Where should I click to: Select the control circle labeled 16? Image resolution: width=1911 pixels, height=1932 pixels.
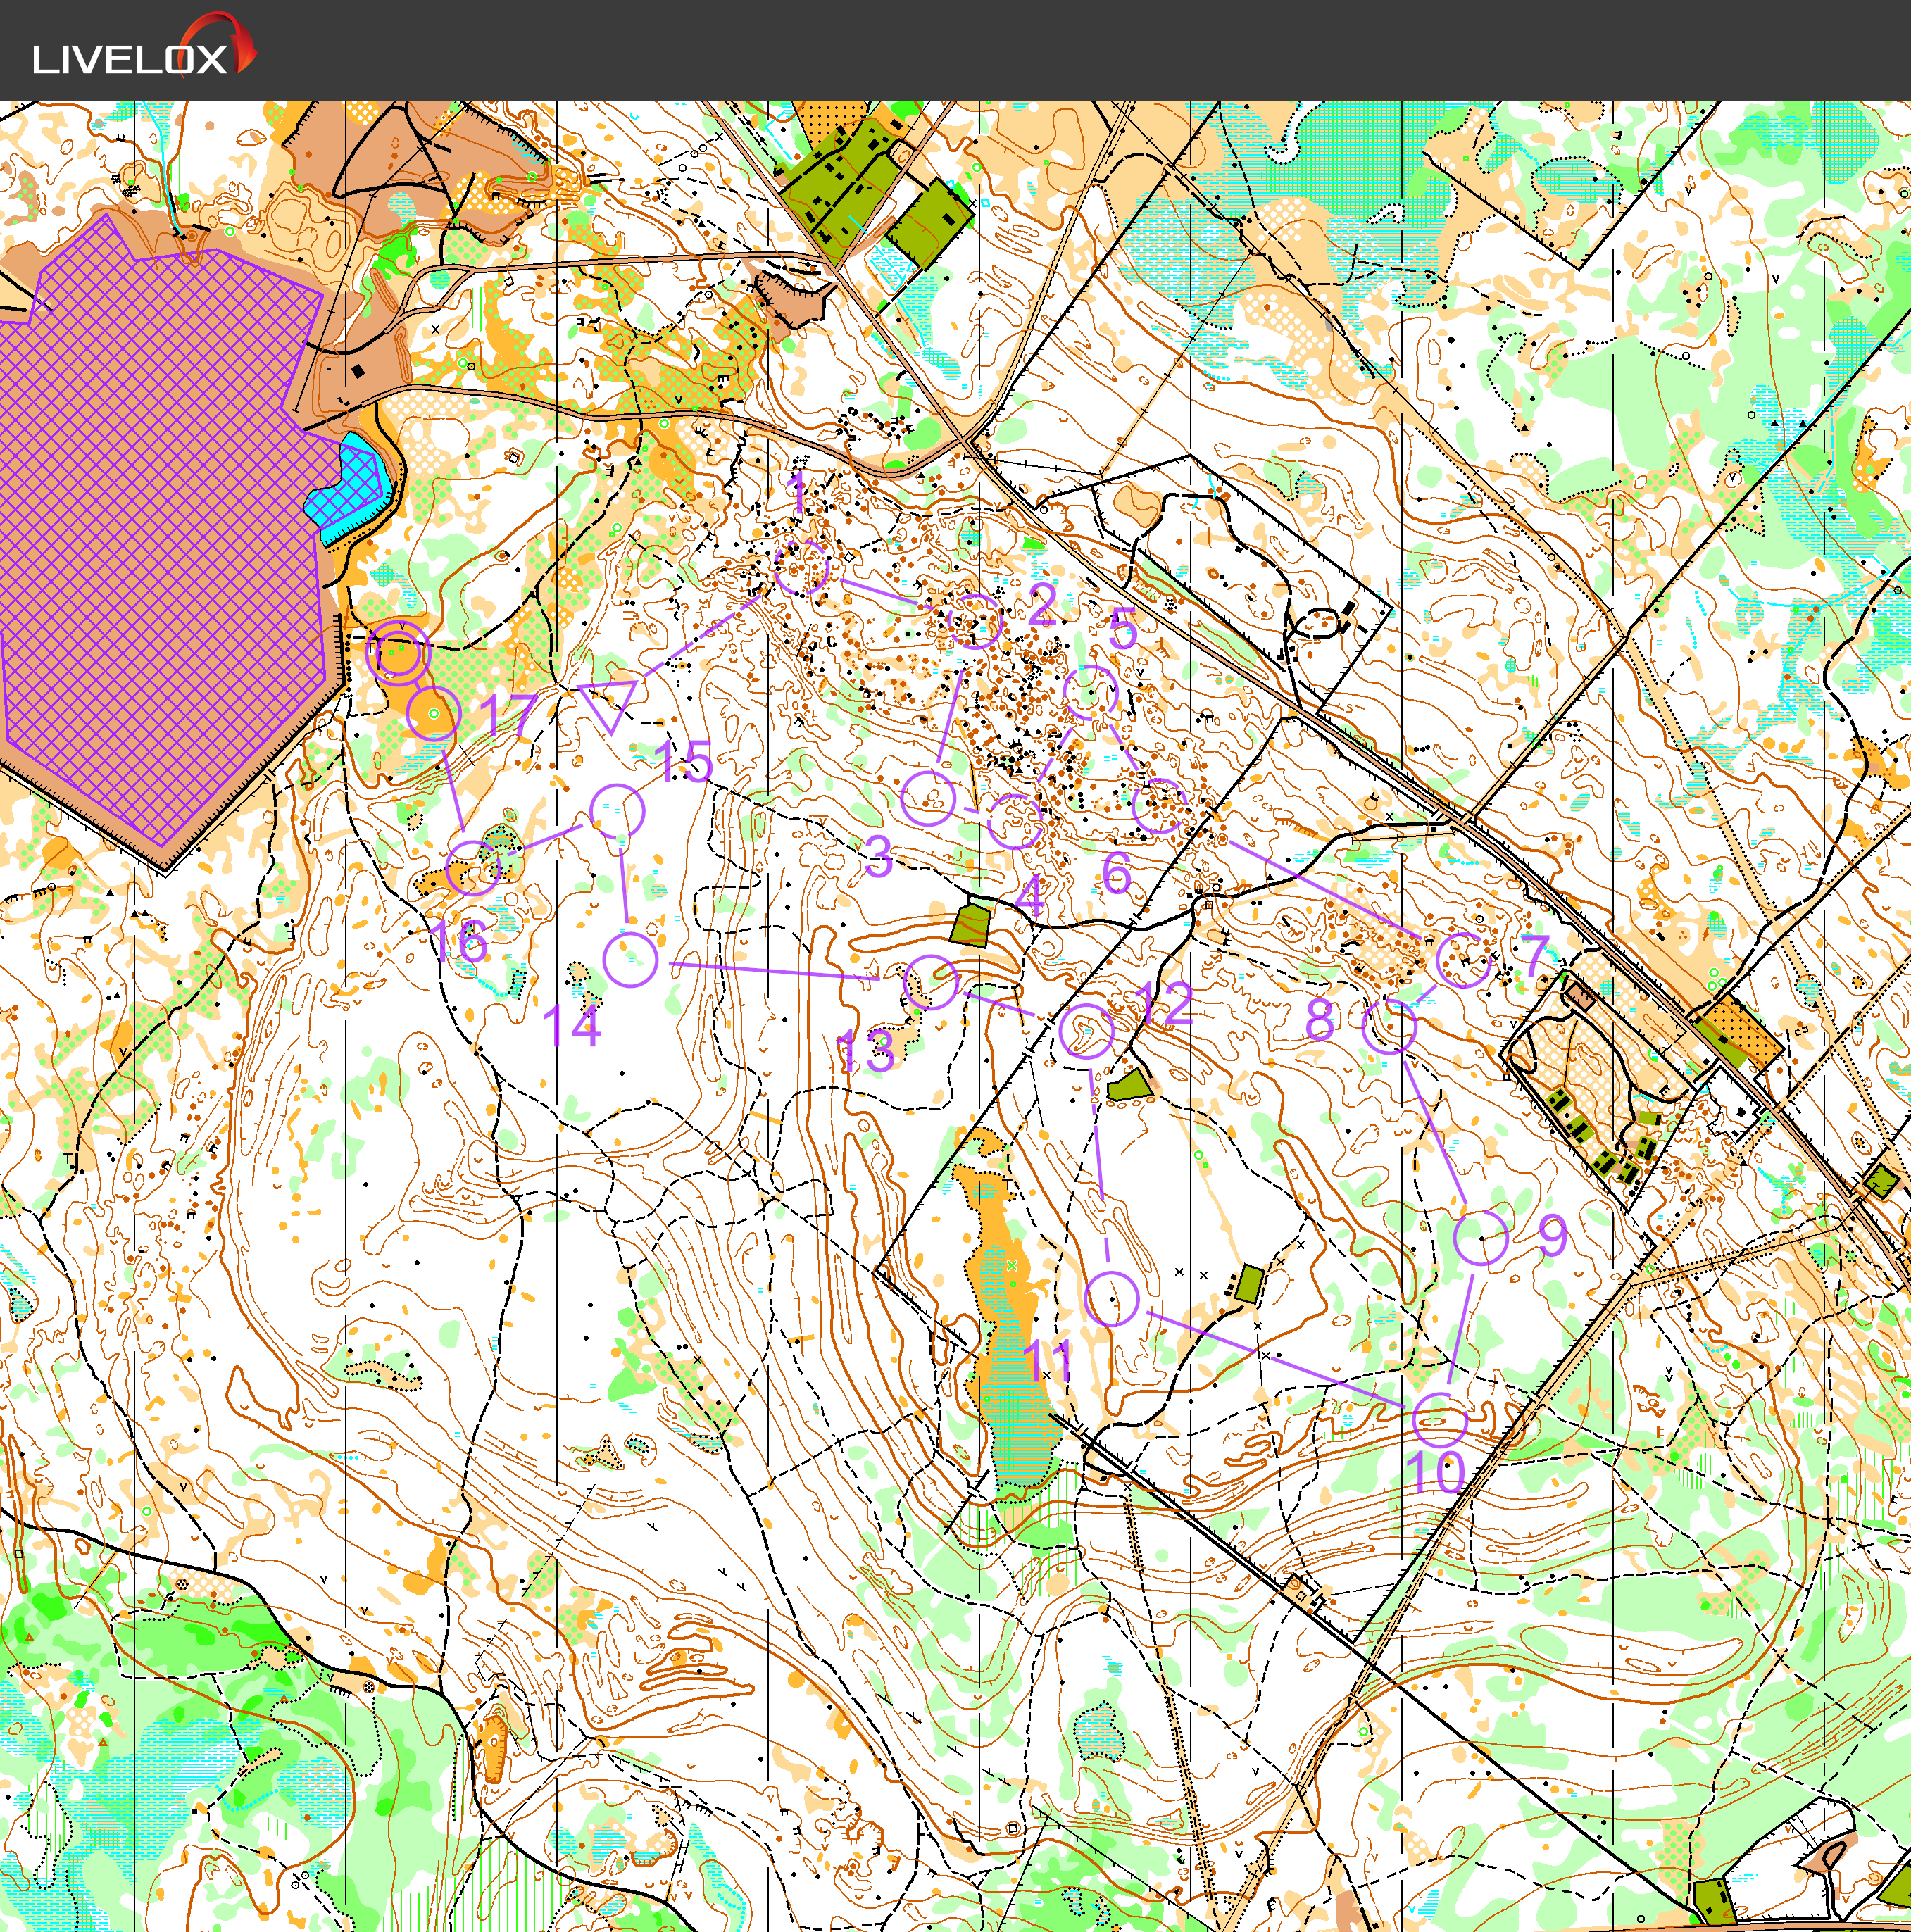pyautogui.click(x=472, y=867)
